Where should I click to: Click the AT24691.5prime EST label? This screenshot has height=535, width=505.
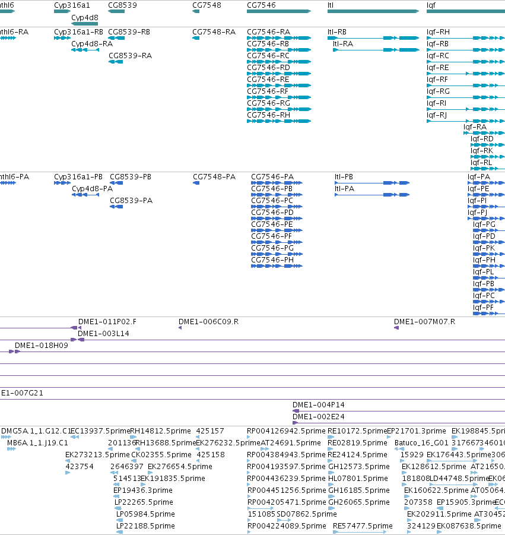pyautogui.click(x=291, y=443)
